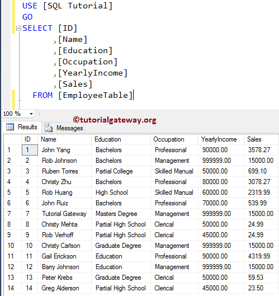Click the Partial College education cell
The image size is (279, 296).
coord(121,171)
